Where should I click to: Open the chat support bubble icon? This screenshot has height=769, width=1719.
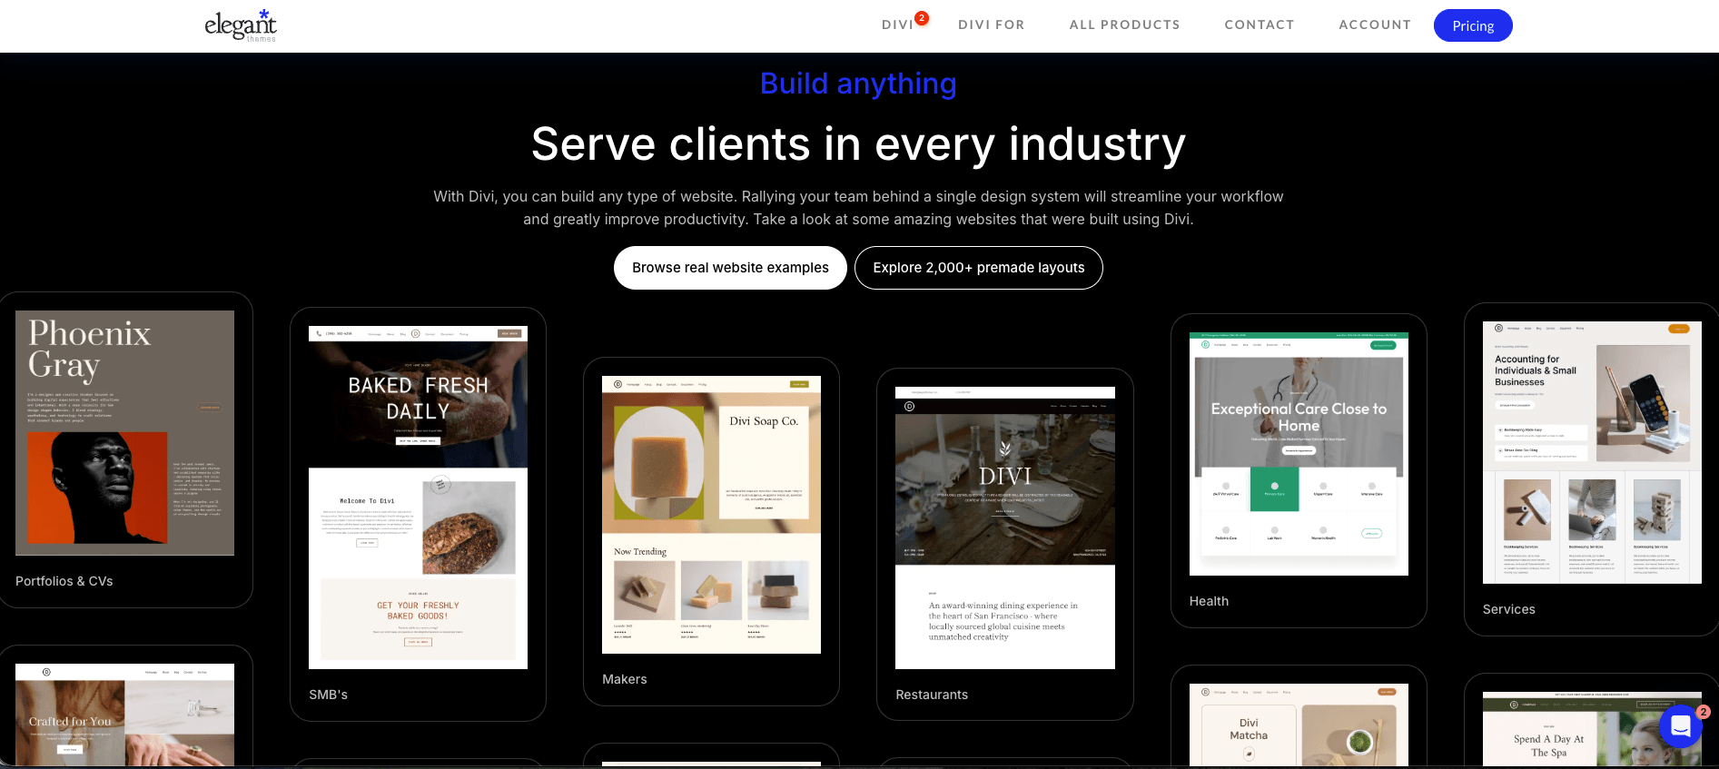point(1680,726)
